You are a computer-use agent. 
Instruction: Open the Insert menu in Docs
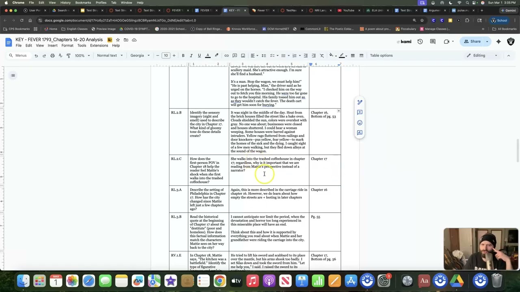pyautogui.click(x=52, y=45)
